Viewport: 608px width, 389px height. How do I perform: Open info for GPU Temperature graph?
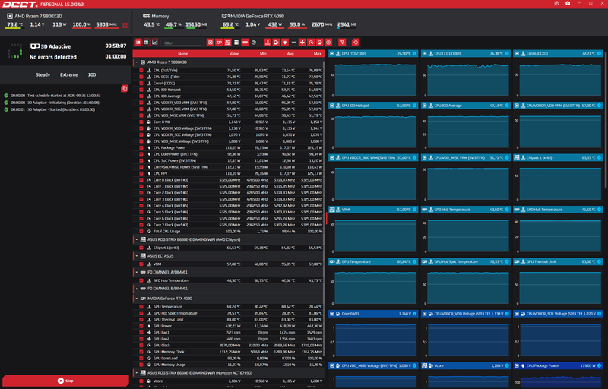click(414, 261)
